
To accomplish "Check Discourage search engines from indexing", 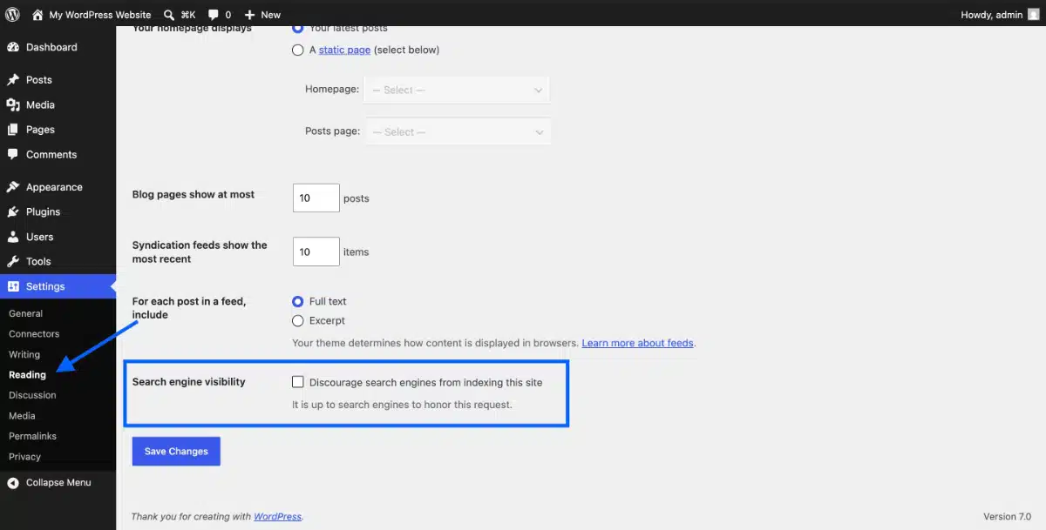I will tap(298, 382).
